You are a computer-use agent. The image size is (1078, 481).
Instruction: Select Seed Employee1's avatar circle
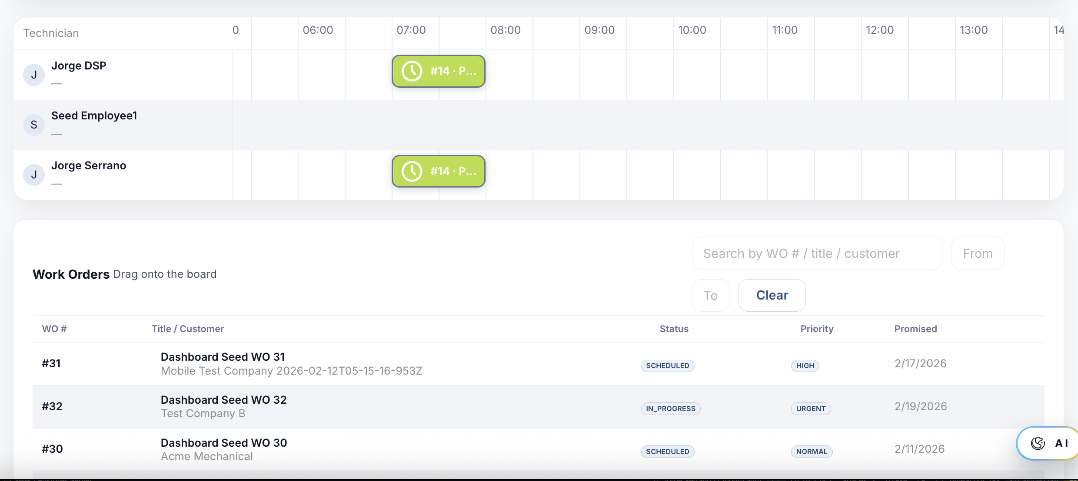(x=33, y=125)
